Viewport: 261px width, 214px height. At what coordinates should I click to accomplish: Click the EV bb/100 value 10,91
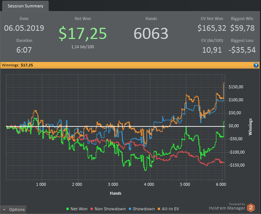(212, 50)
